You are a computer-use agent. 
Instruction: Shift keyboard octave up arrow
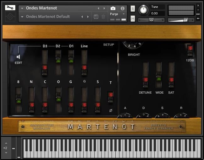(x=6, y=143)
